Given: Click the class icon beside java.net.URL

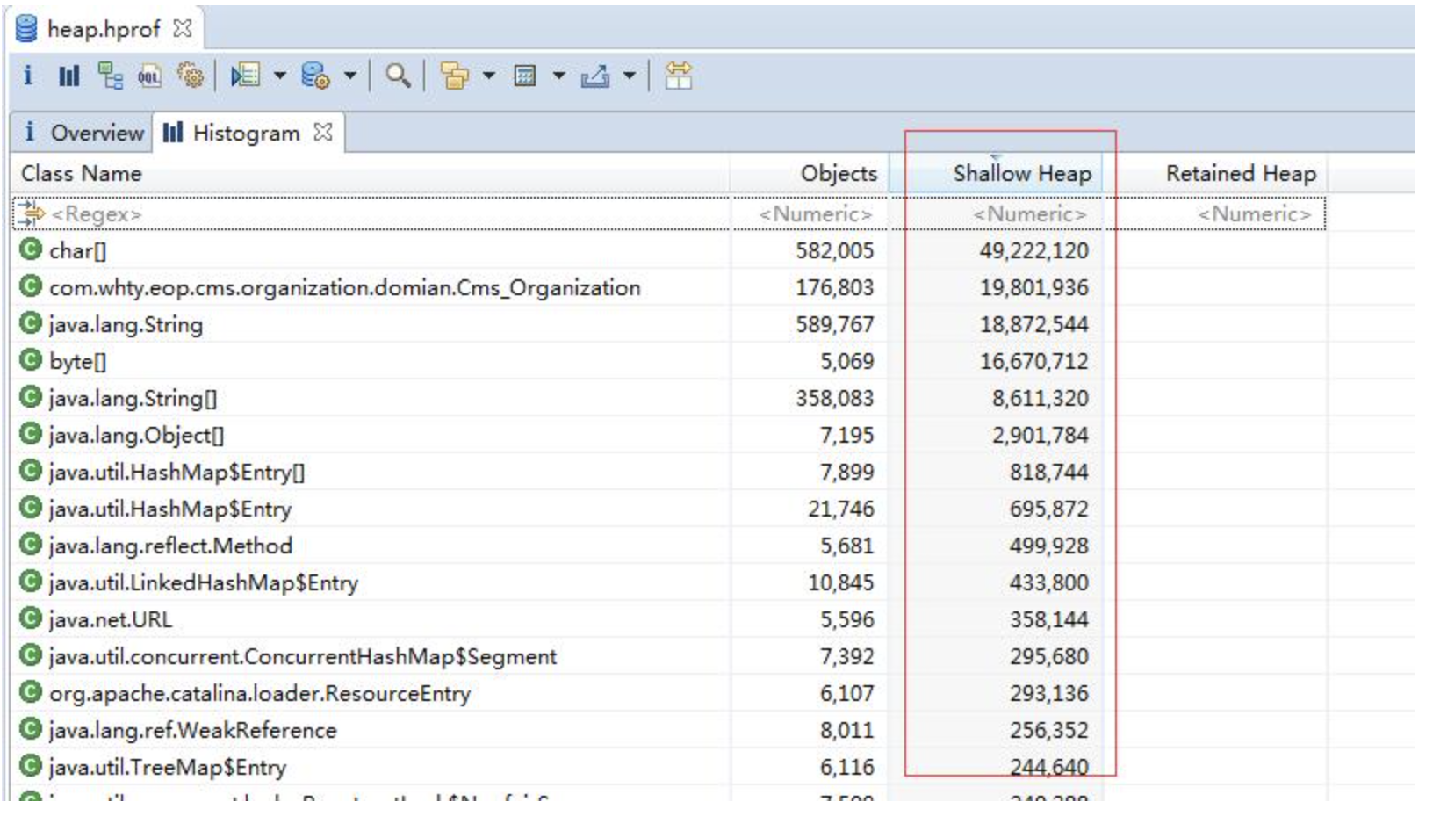Looking at the screenshot, I should [x=31, y=618].
